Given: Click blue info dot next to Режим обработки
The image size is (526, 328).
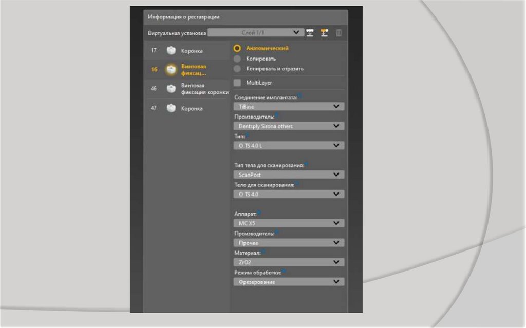Looking at the screenshot, I should coord(284,271).
